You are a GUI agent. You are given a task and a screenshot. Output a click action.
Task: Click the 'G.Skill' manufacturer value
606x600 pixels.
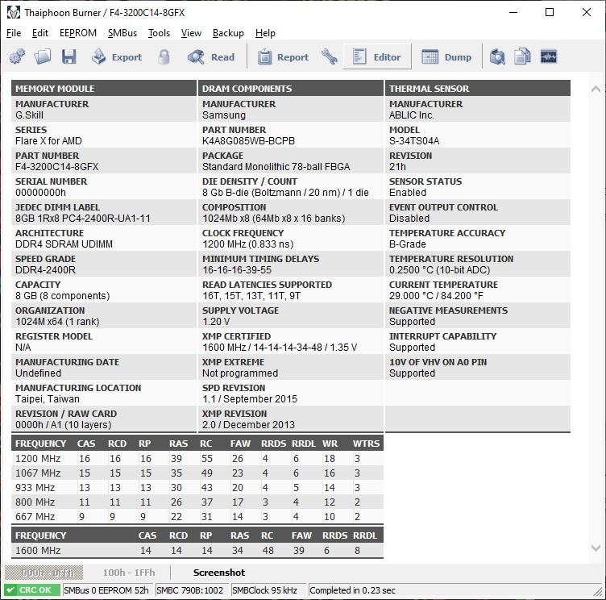click(29, 115)
